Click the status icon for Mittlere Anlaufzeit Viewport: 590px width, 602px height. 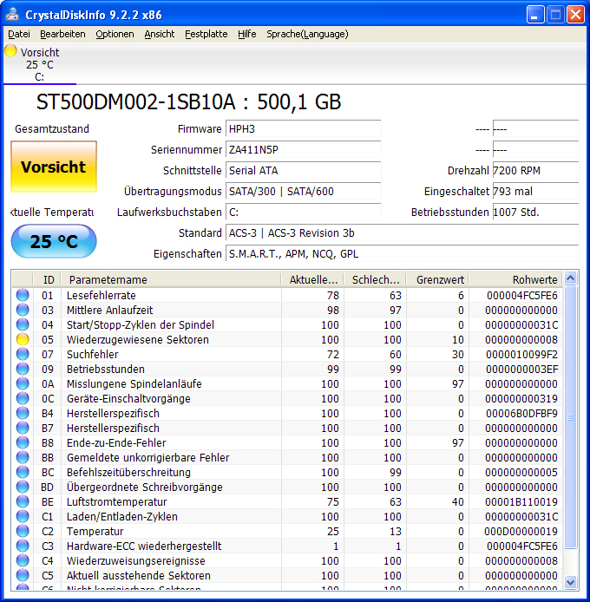[x=23, y=310]
